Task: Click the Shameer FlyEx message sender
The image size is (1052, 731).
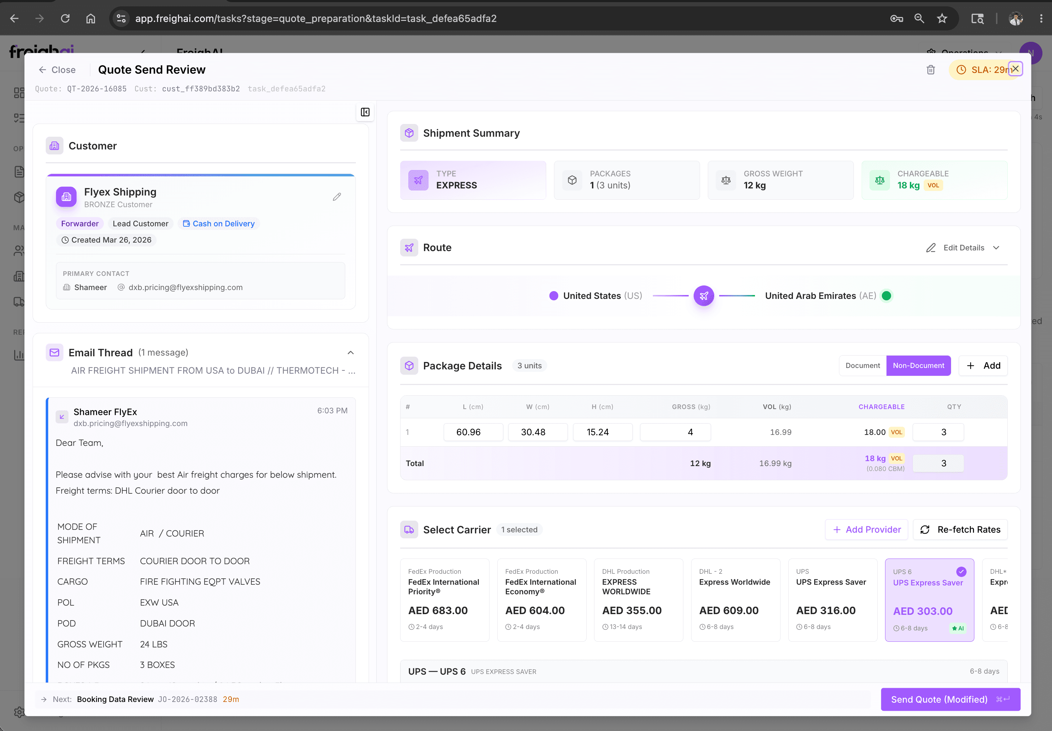Action: [105, 412]
